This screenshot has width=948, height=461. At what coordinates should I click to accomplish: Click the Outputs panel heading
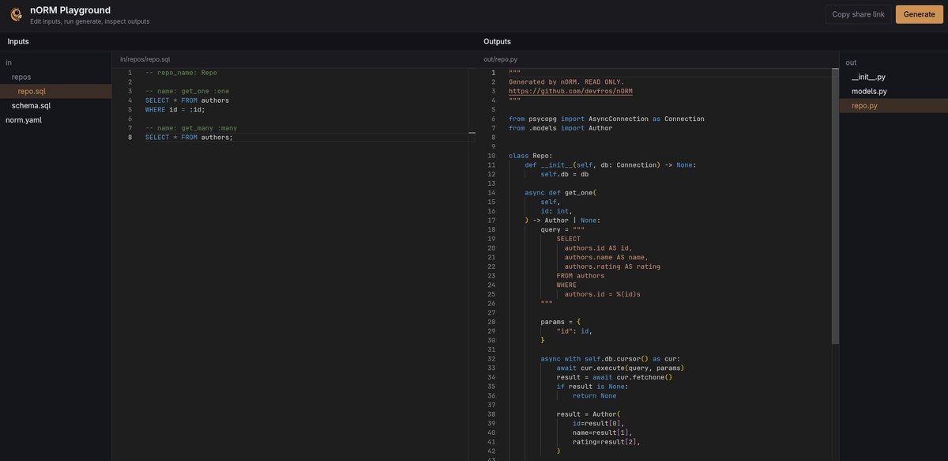(x=497, y=41)
